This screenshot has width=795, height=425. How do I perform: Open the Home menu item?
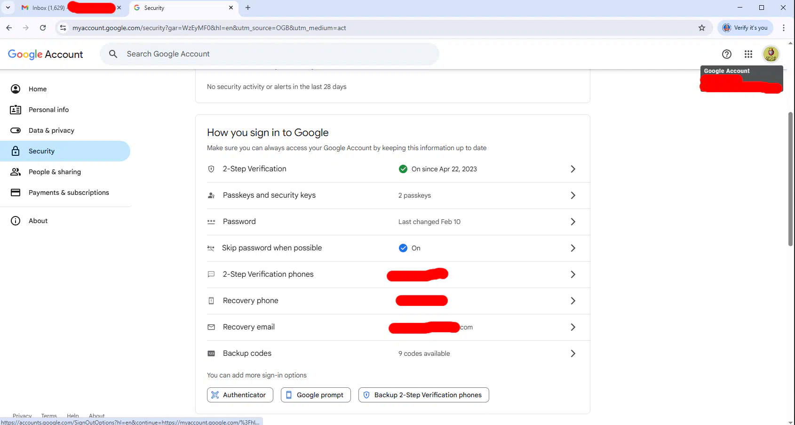click(65, 89)
